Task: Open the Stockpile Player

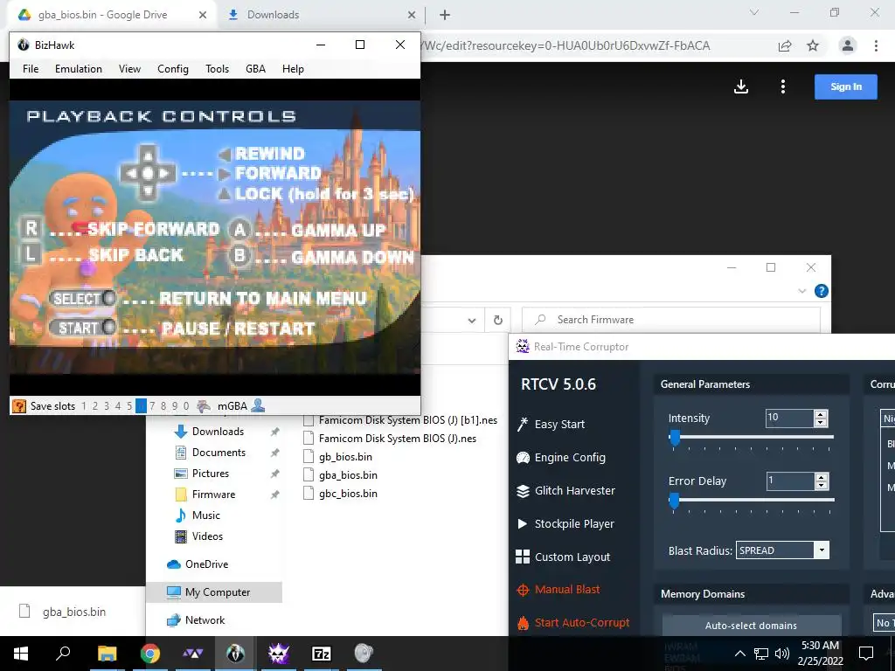Action: pos(565,523)
